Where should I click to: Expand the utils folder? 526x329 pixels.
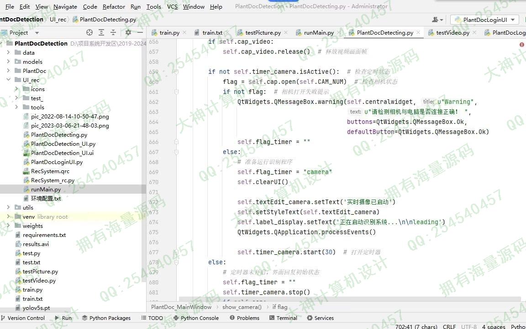pyautogui.click(x=8, y=207)
